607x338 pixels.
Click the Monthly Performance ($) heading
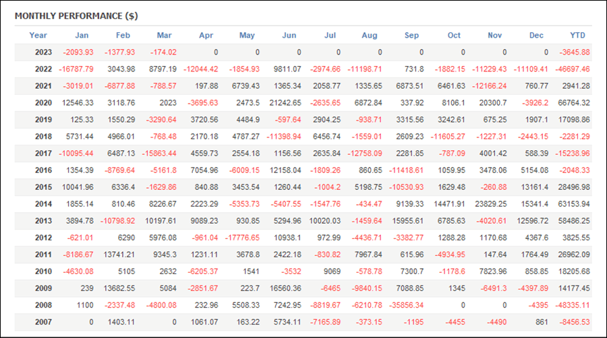76,16
